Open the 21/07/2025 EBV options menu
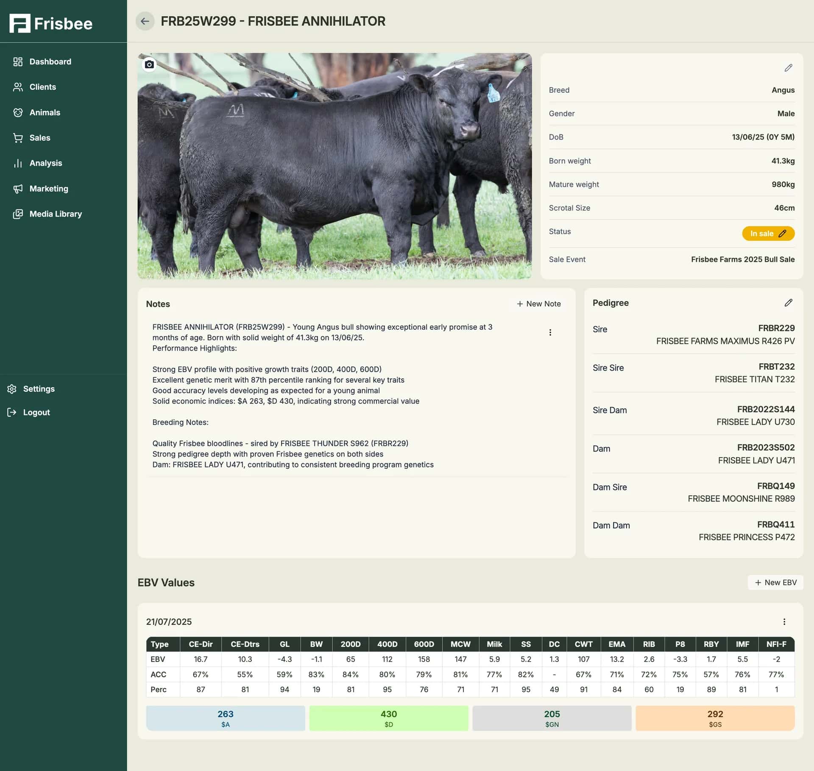 point(785,621)
